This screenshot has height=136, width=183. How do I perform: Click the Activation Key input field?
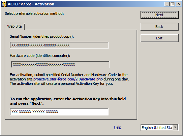(x=59, y=112)
